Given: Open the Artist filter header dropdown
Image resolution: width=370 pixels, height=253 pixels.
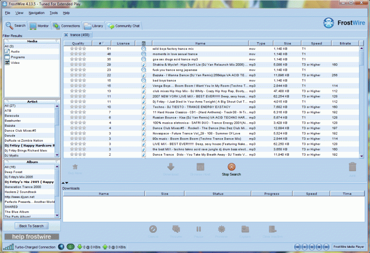Looking at the screenshot, I should point(57,101).
